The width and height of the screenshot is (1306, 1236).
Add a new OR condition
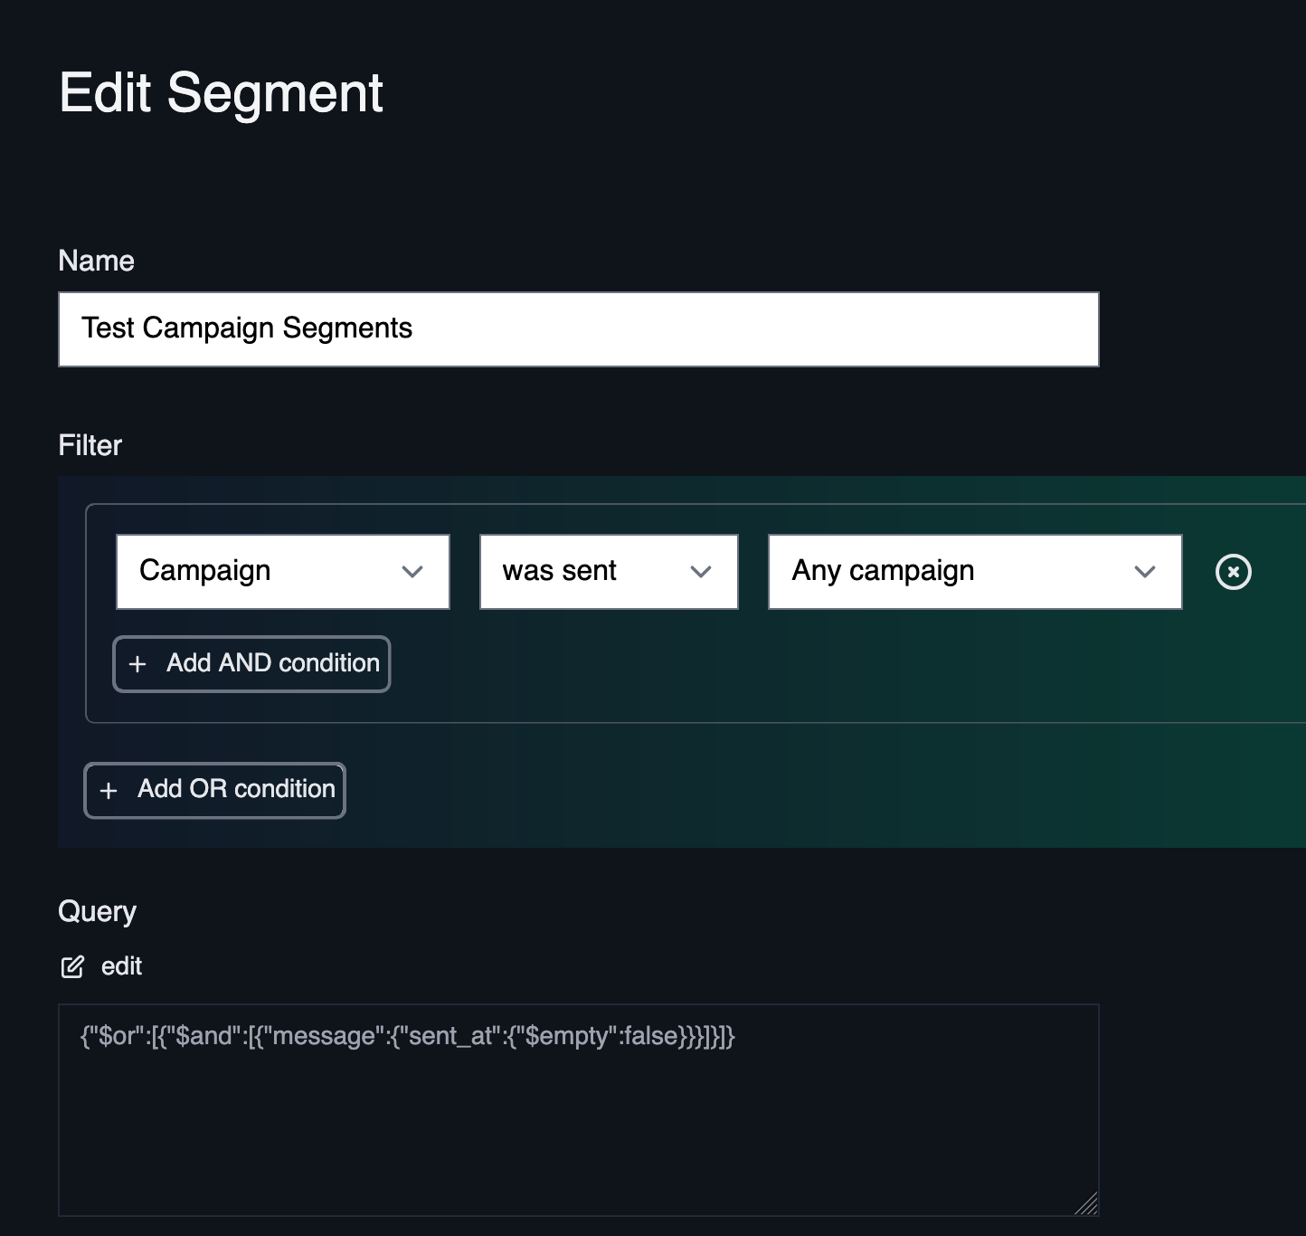click(215, 790)
